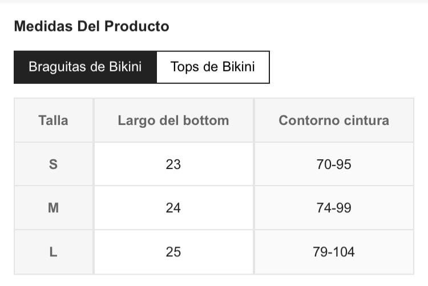Image resolution: width=428 pixels, height=286 pixels.
Task: Click the word Producto in the heading
Action: tap(137, 26)
